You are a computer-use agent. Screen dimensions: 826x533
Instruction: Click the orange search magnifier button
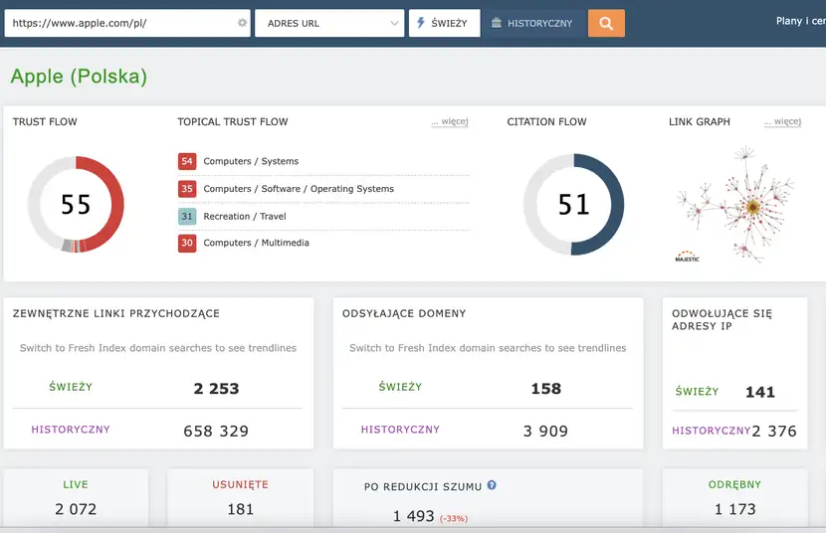point(606,23)
